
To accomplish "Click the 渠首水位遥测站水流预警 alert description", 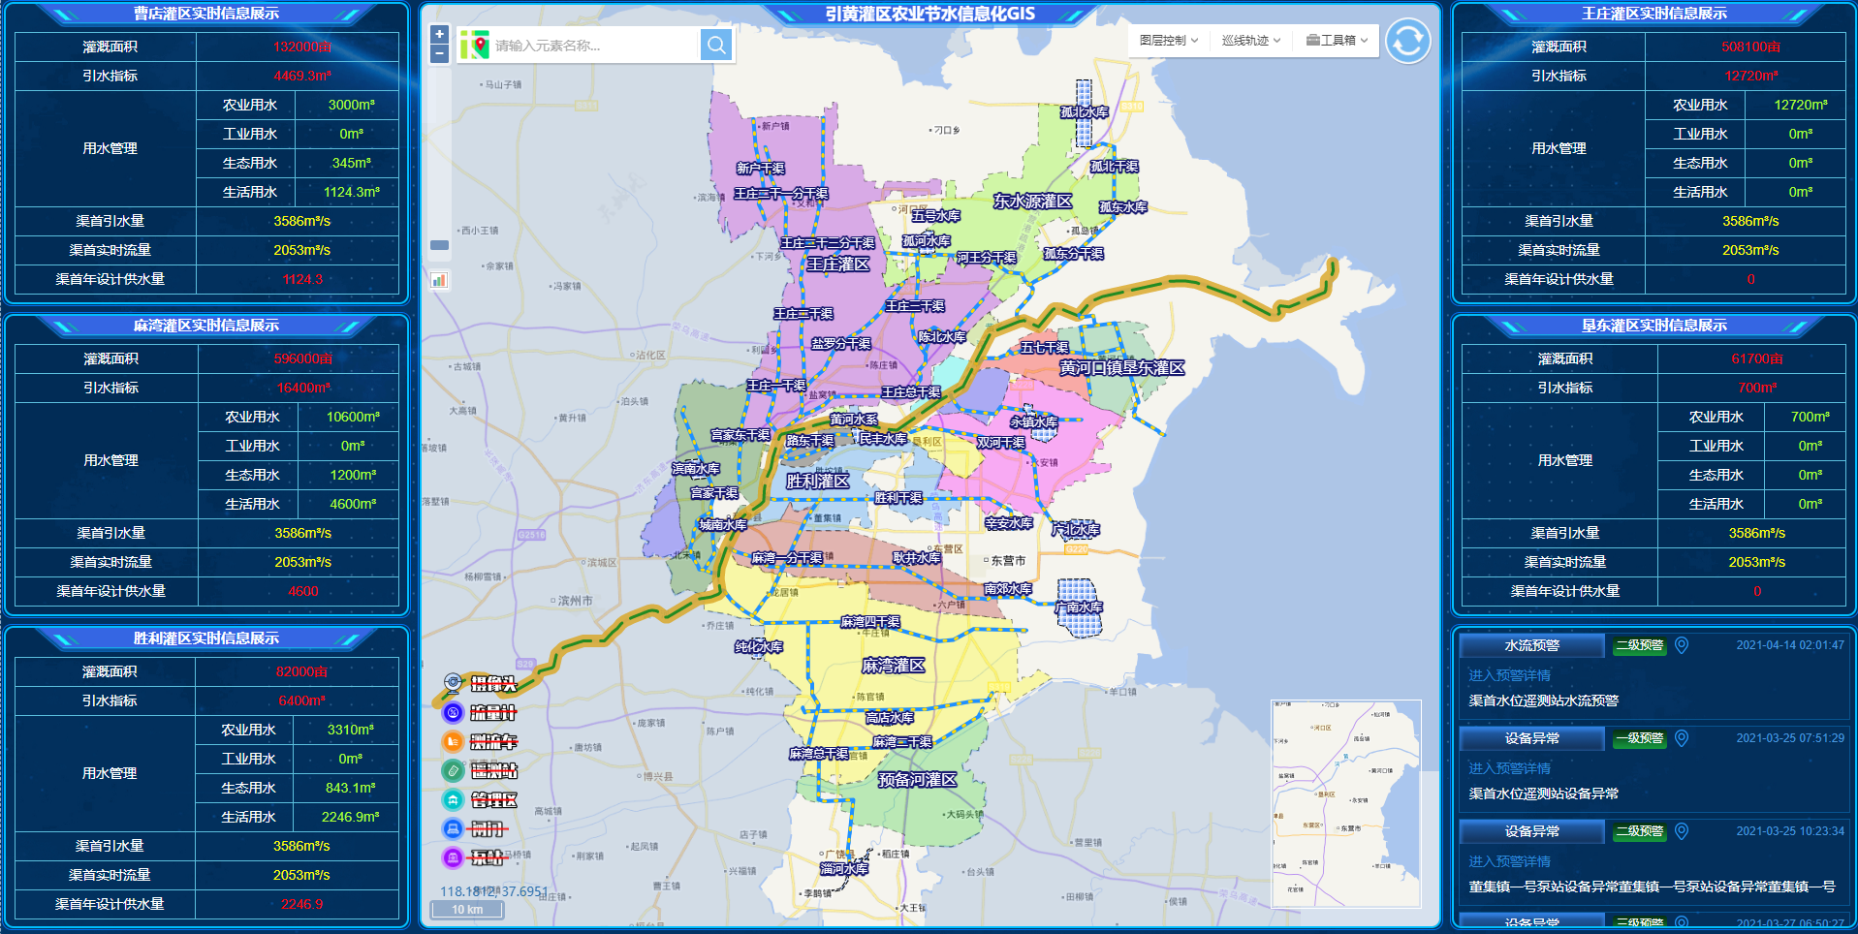I will tap(1543, 700).
